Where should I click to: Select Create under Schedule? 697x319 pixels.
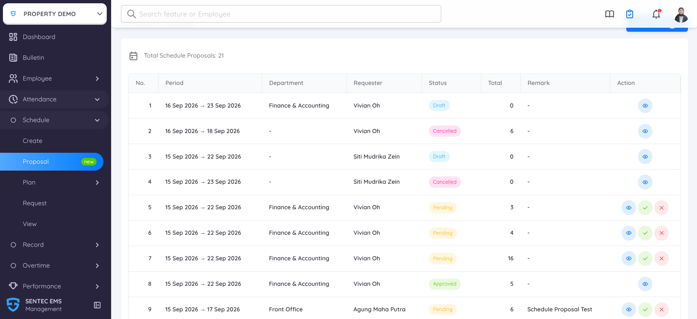[x=32, y=141]
